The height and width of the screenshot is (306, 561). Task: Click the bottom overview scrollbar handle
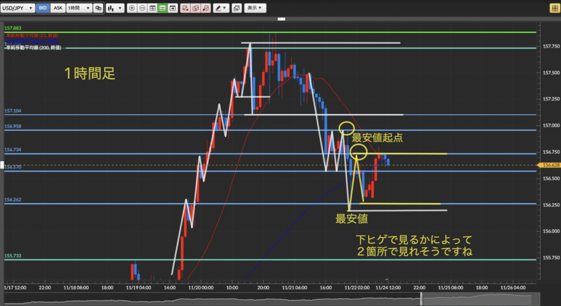[421, 299]
